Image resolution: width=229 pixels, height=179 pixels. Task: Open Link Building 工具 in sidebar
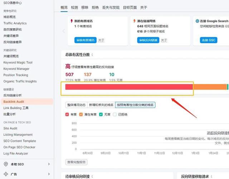(16, 108)
